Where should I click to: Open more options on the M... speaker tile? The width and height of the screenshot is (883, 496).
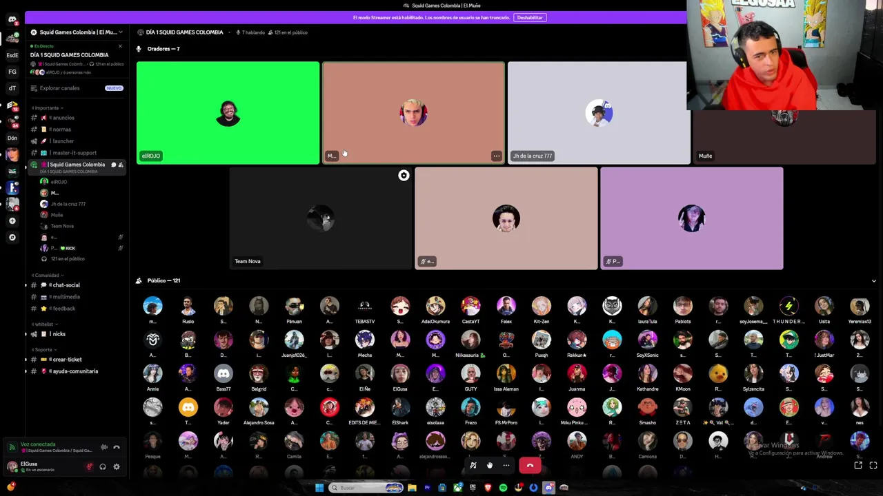pos(496,156)
